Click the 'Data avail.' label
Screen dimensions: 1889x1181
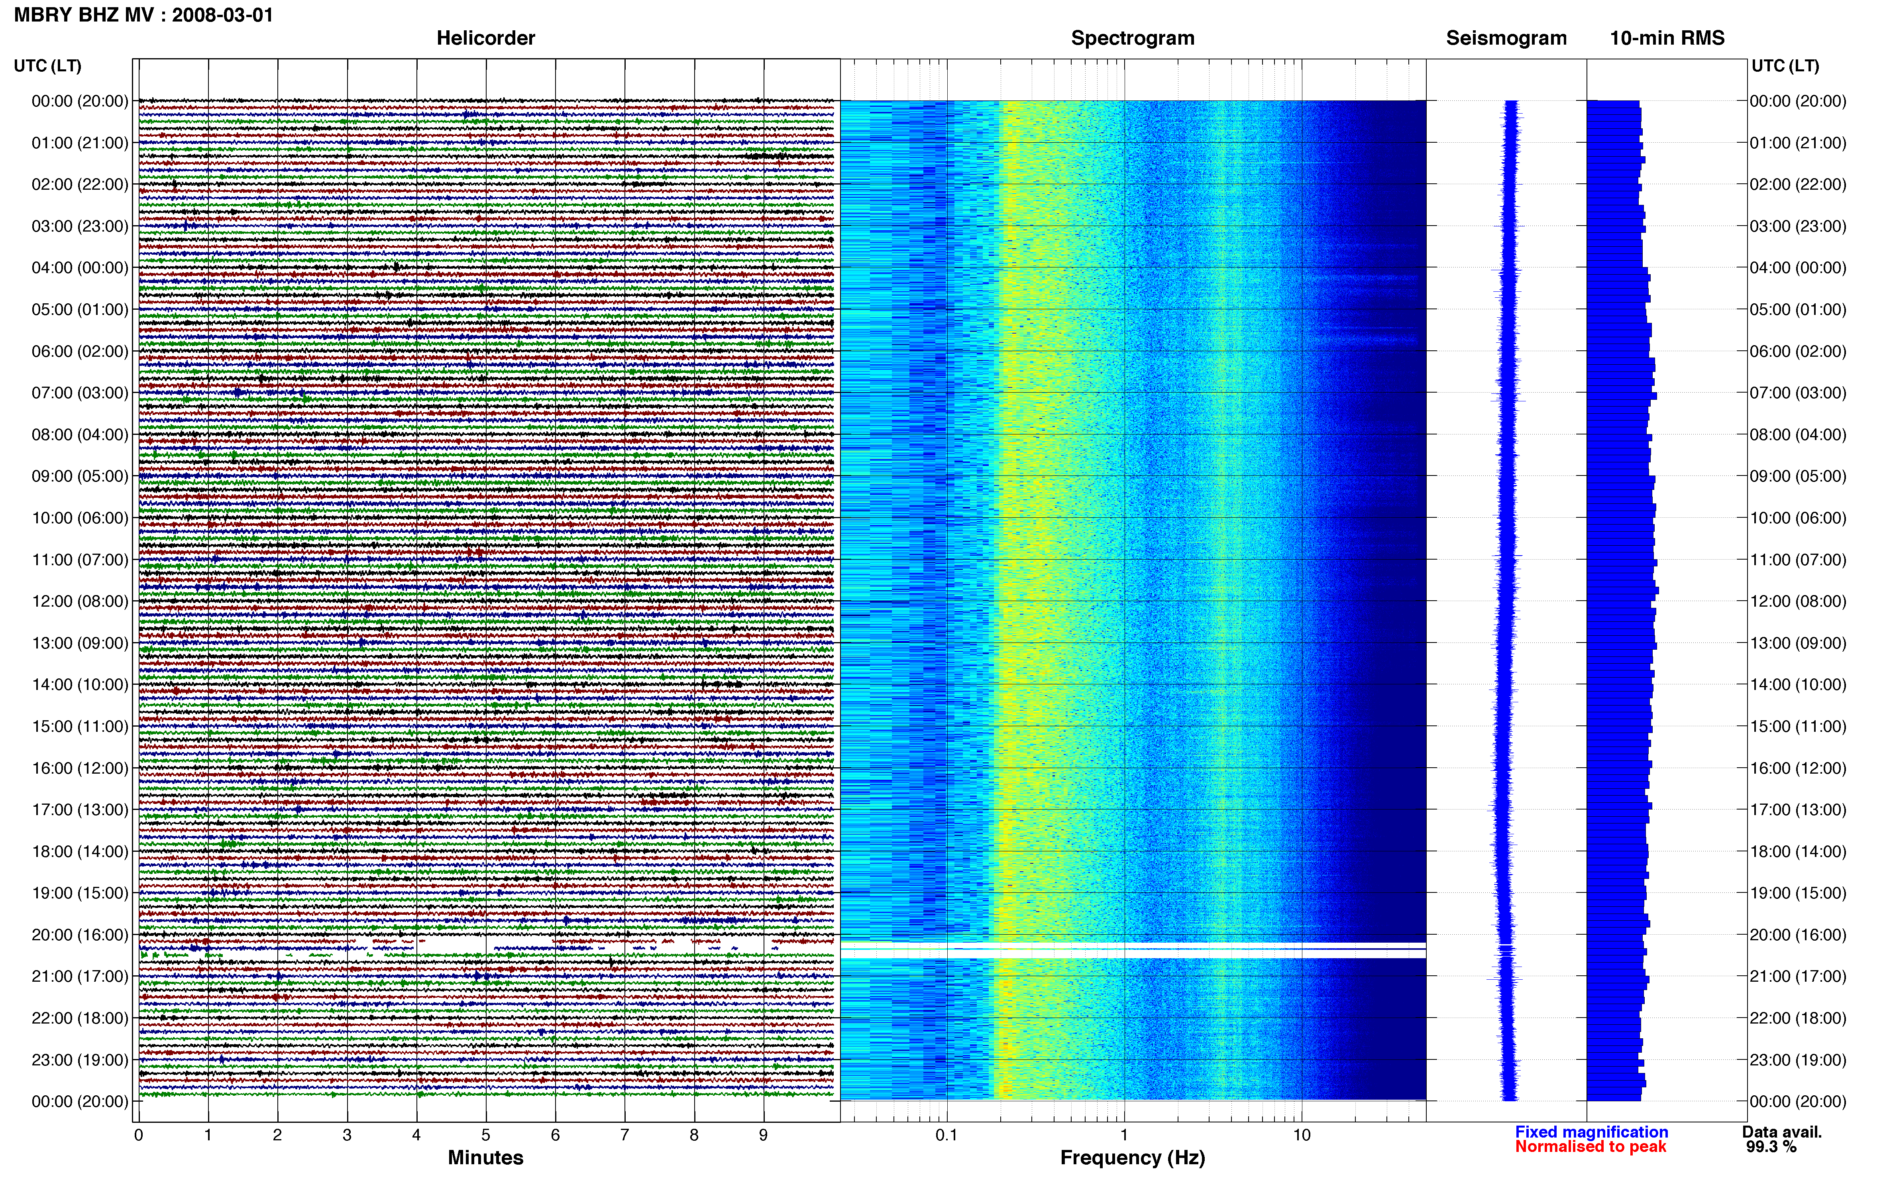(x=1782, y=1132)
